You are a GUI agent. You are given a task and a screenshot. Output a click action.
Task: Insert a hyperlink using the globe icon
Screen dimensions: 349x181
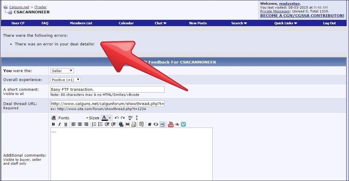click(121, 125)
